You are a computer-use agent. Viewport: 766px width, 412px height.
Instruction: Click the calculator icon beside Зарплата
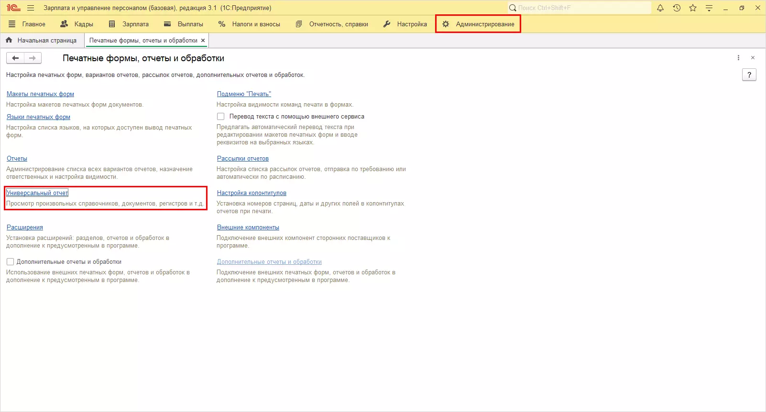click(112, 24)
